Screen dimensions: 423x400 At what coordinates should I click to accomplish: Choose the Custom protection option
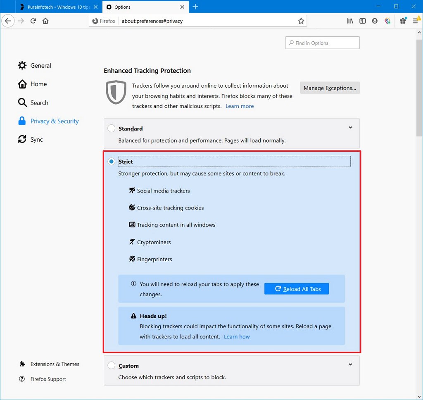coord(111,365)
